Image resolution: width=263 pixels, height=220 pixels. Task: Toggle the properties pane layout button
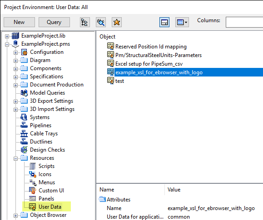[164, 22]
